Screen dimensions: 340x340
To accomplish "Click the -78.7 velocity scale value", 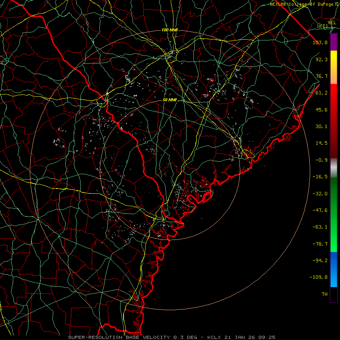I will tap(320, 244).
